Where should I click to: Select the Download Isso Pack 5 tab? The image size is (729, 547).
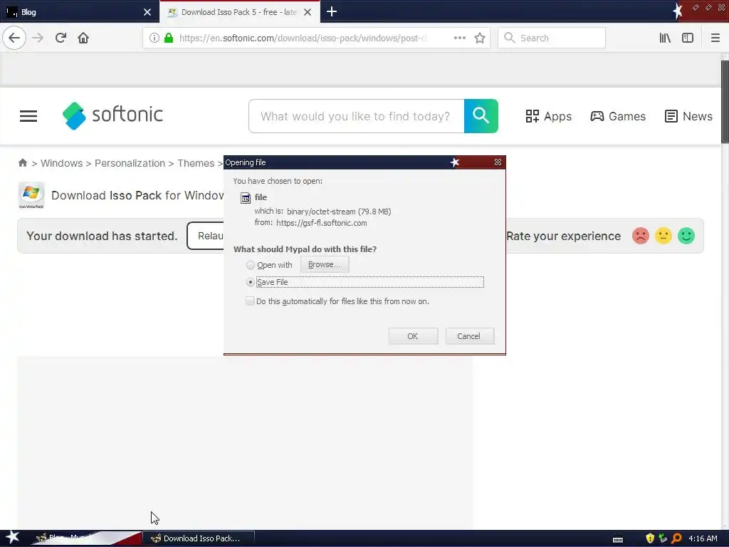click(x=239, y=12)
